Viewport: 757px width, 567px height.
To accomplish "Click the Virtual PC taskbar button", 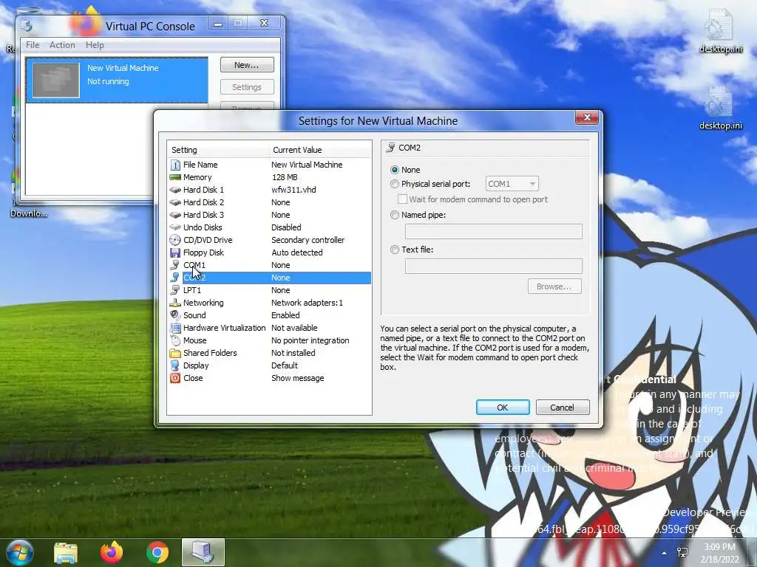I will click(x=203, y=552).
